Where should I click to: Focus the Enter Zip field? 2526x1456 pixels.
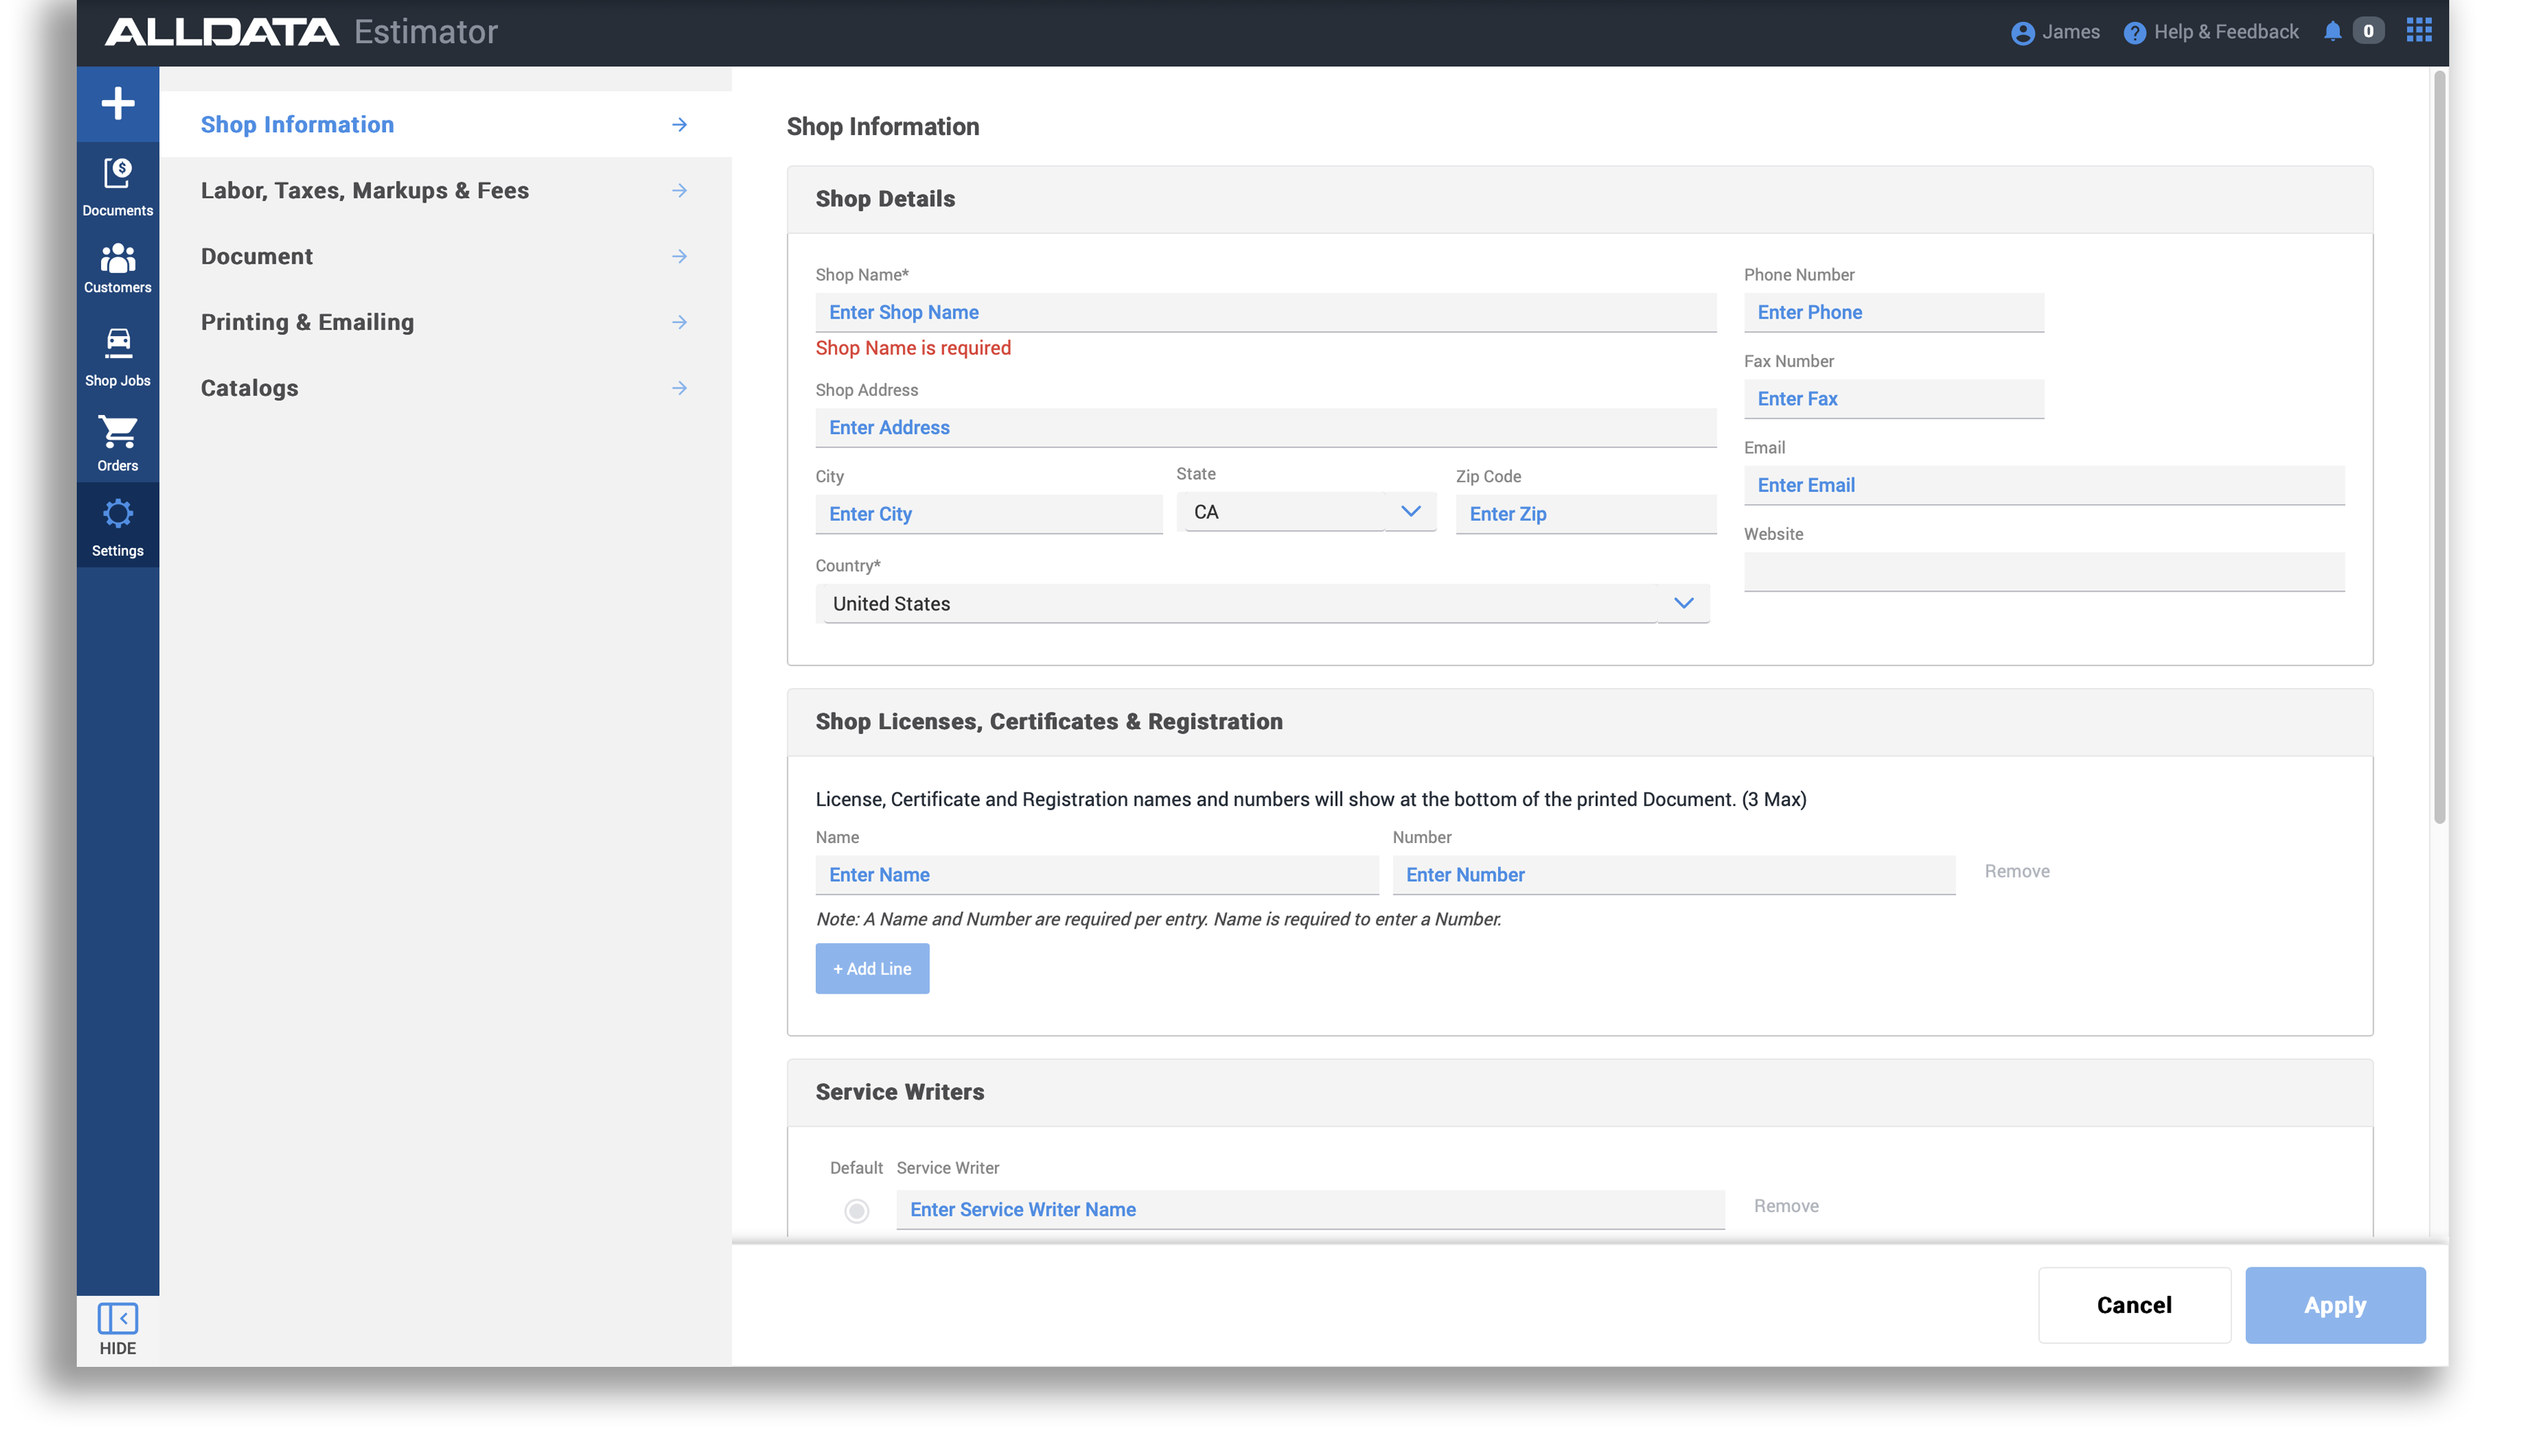pos(1585,514)
